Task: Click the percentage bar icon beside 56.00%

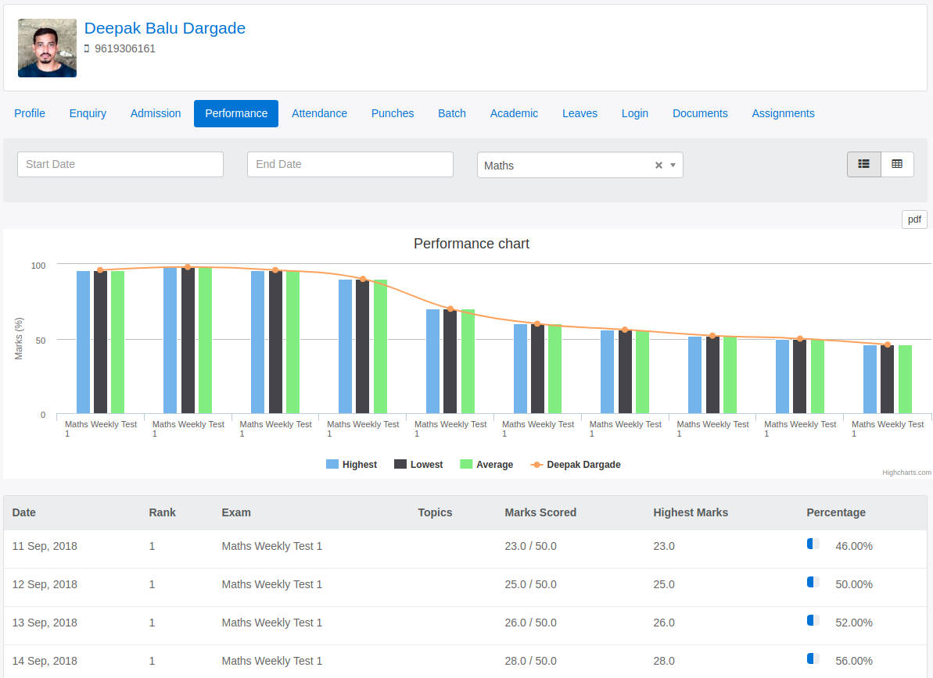Action: (813, 658)
